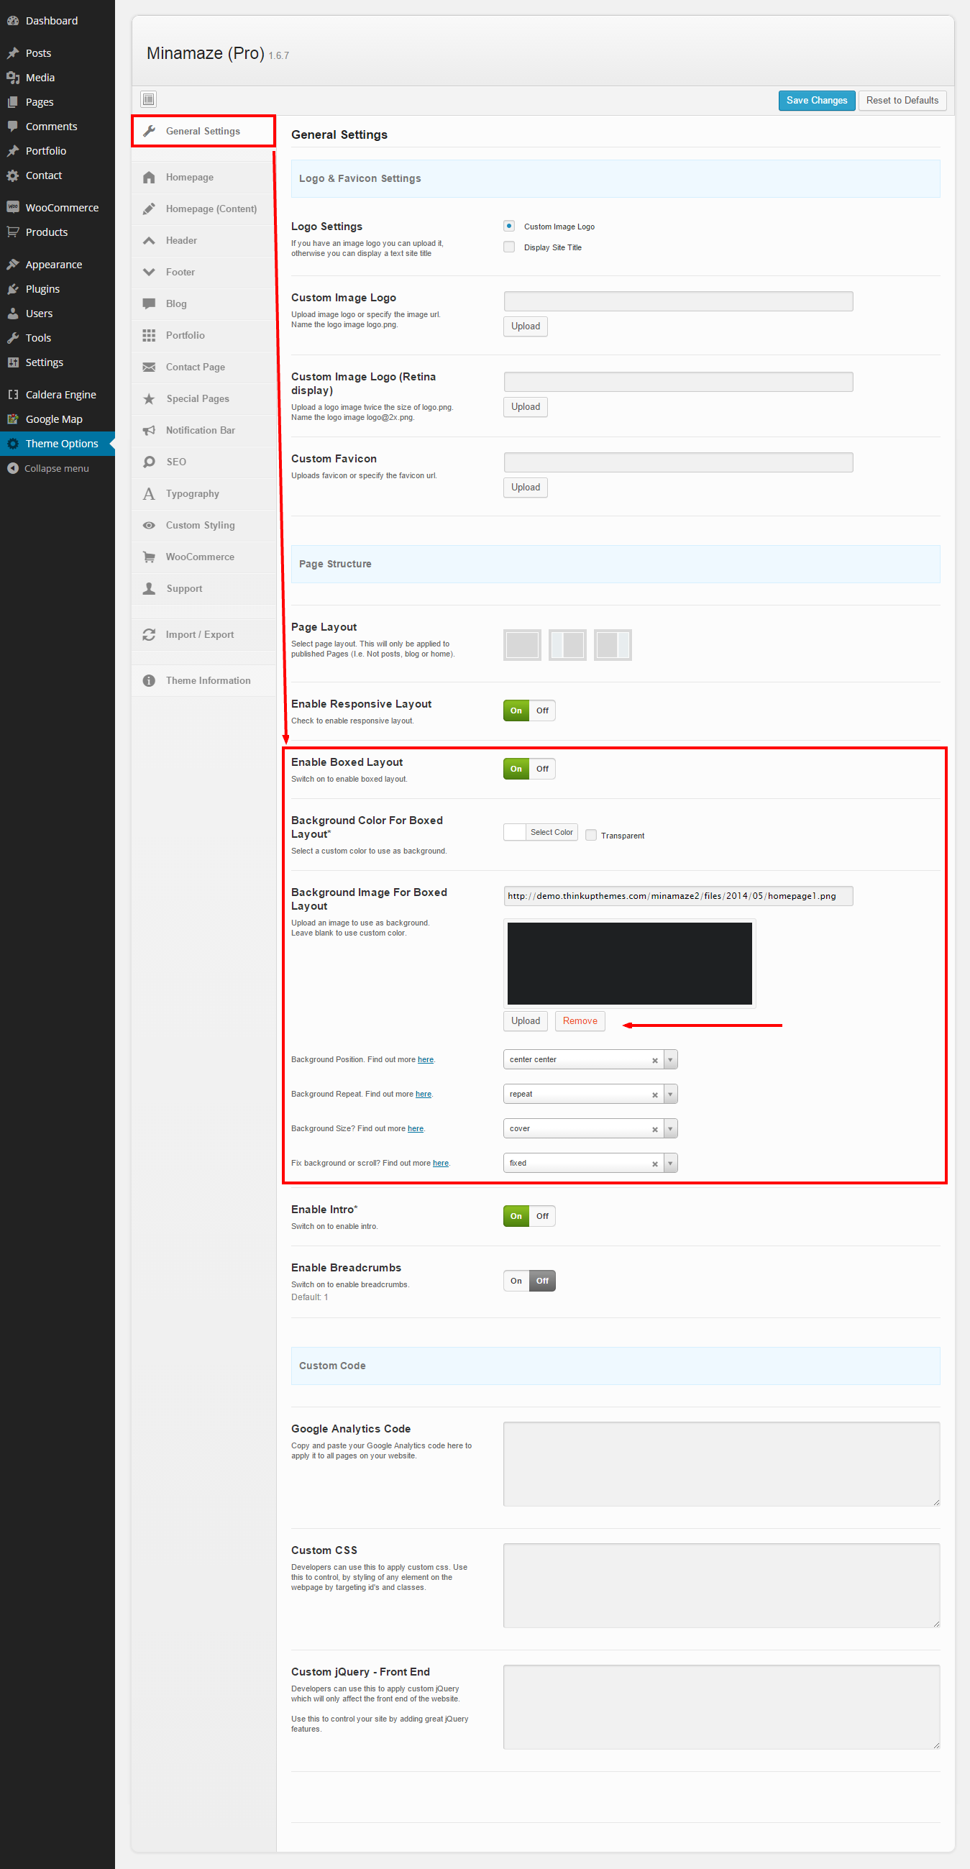Click the Portfolio grid icon in theme tabs
970x1869 pixels.
[149, 335]
